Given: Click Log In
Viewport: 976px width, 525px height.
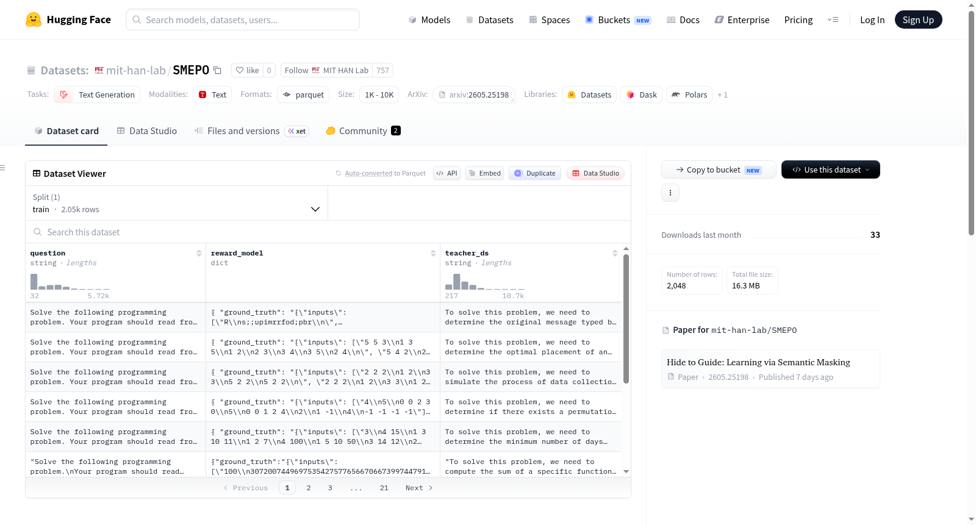Looking at the screenshot, I should [x=872, y=20].
